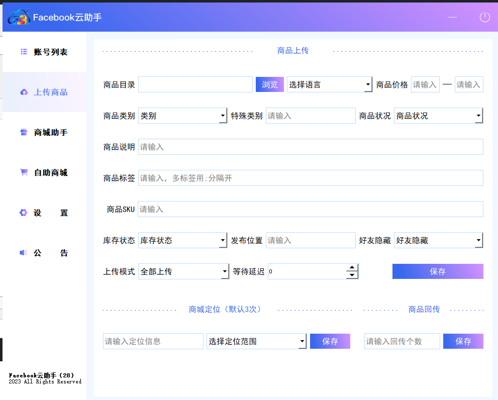Click the 请输入回传个数 input field

tap(402, 342)
